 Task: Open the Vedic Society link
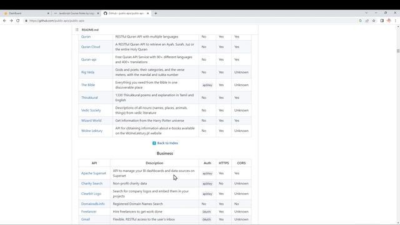91,111
